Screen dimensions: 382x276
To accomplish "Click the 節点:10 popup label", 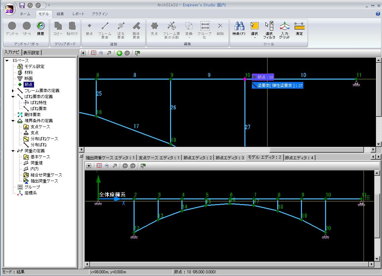I will pyautogui.click(x=263, y=77).
